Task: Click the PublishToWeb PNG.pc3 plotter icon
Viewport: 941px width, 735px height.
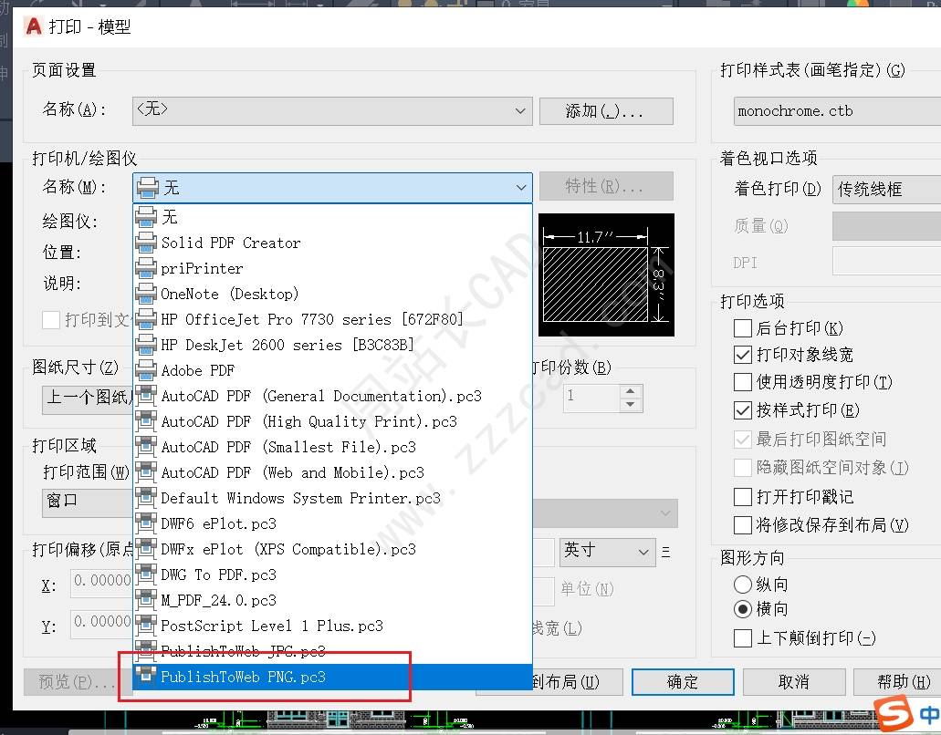Action: (x=146, y=676)
